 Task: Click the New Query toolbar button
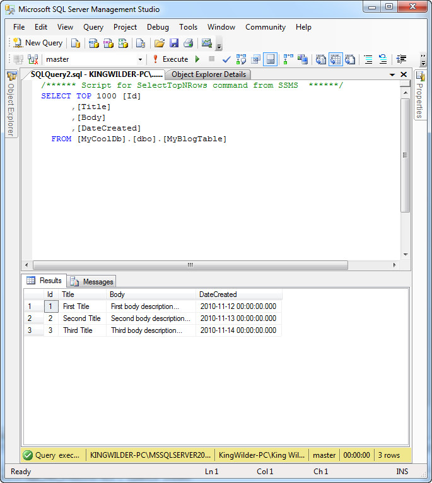(38, 43)
